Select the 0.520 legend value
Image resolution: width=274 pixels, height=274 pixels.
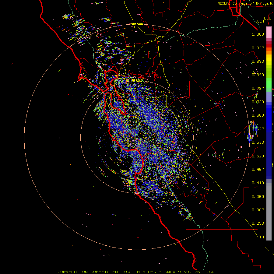coord(258,156)
